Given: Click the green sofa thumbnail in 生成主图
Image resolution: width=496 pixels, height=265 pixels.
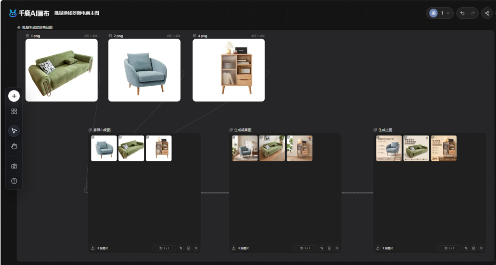Looking at the screenshot, I should 416,148.
